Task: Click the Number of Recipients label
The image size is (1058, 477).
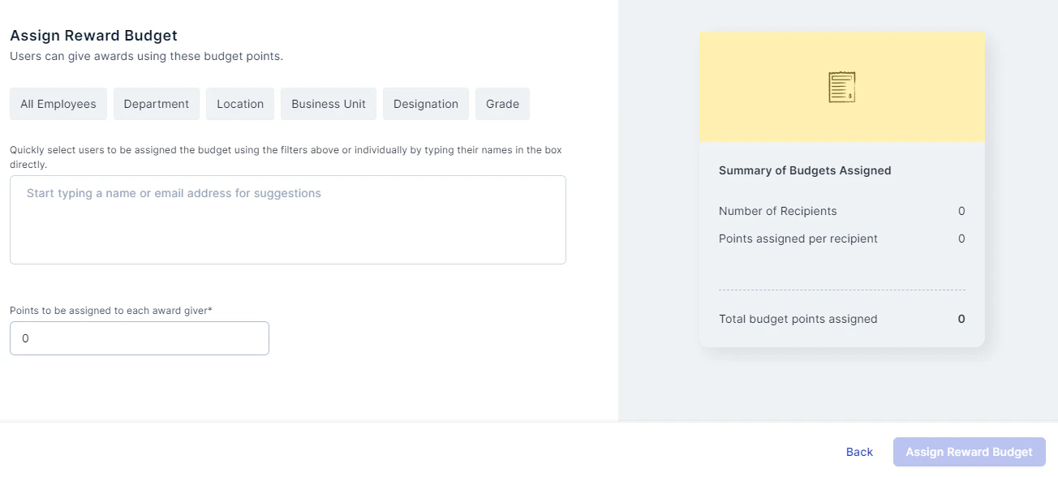Action: click(x=778, y=211)
